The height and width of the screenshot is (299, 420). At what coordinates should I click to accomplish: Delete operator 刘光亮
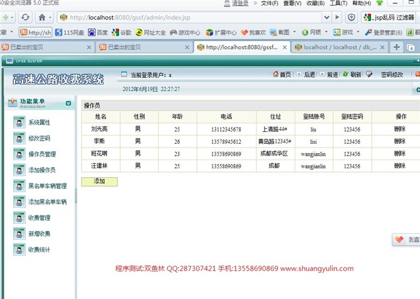[x=400, y=129]
